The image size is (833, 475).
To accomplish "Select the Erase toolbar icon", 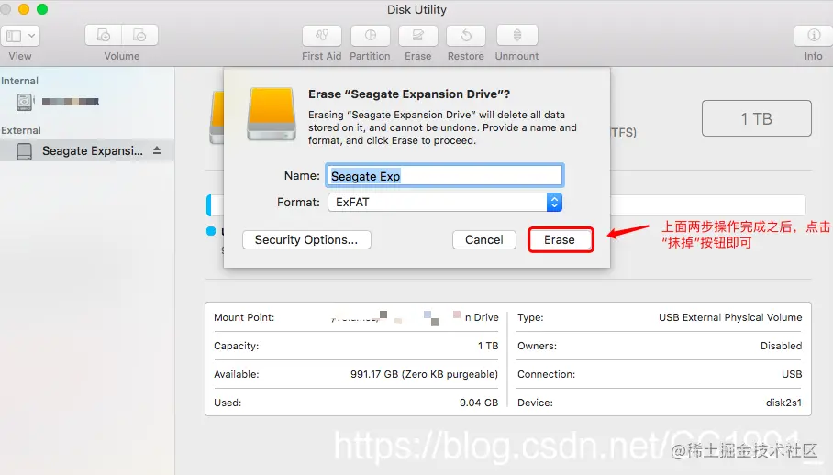I will [418, 36].
